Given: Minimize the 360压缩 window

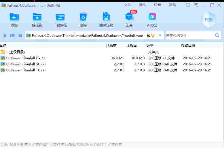Looking at the screenshot, I should pyautogui.click(x=205, y=5).
